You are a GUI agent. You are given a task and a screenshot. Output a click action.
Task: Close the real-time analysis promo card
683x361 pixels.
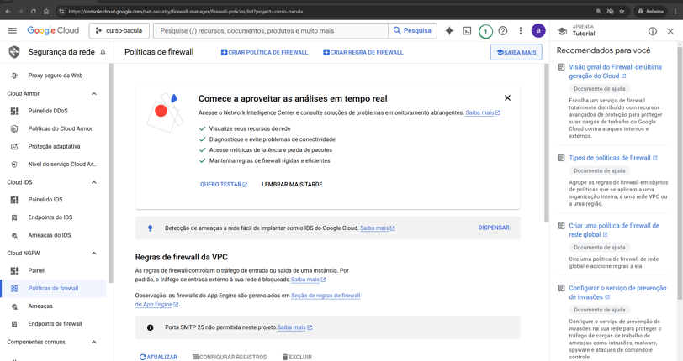[x=507, y=98]
